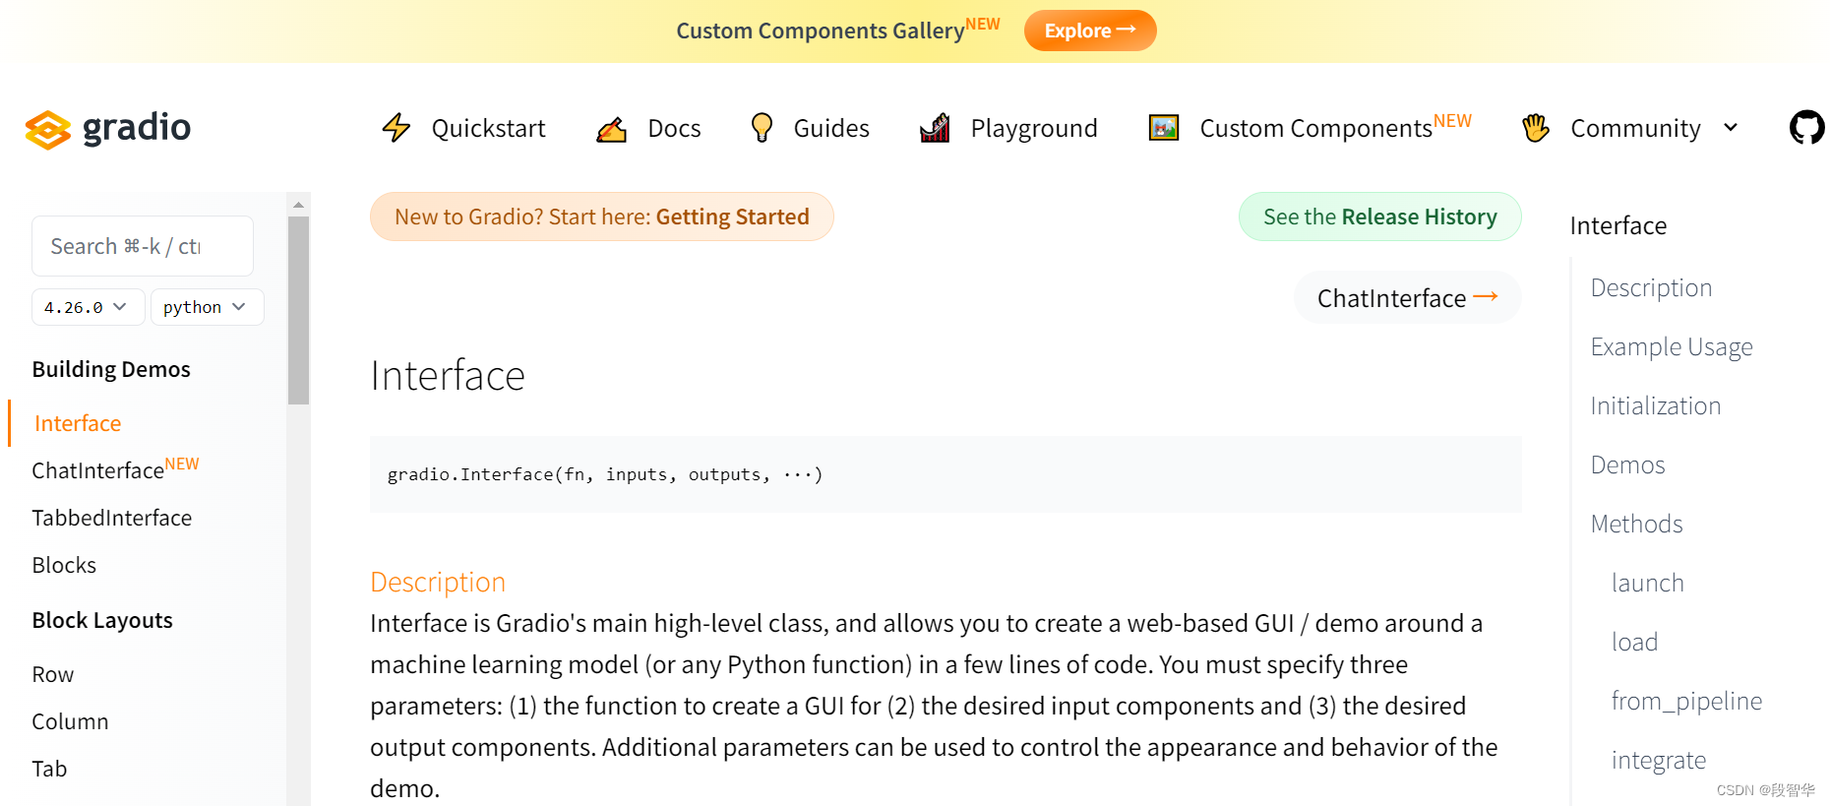Focus the Search input field
This screenshot has width=1830, height=806.
tap(143, 246)
